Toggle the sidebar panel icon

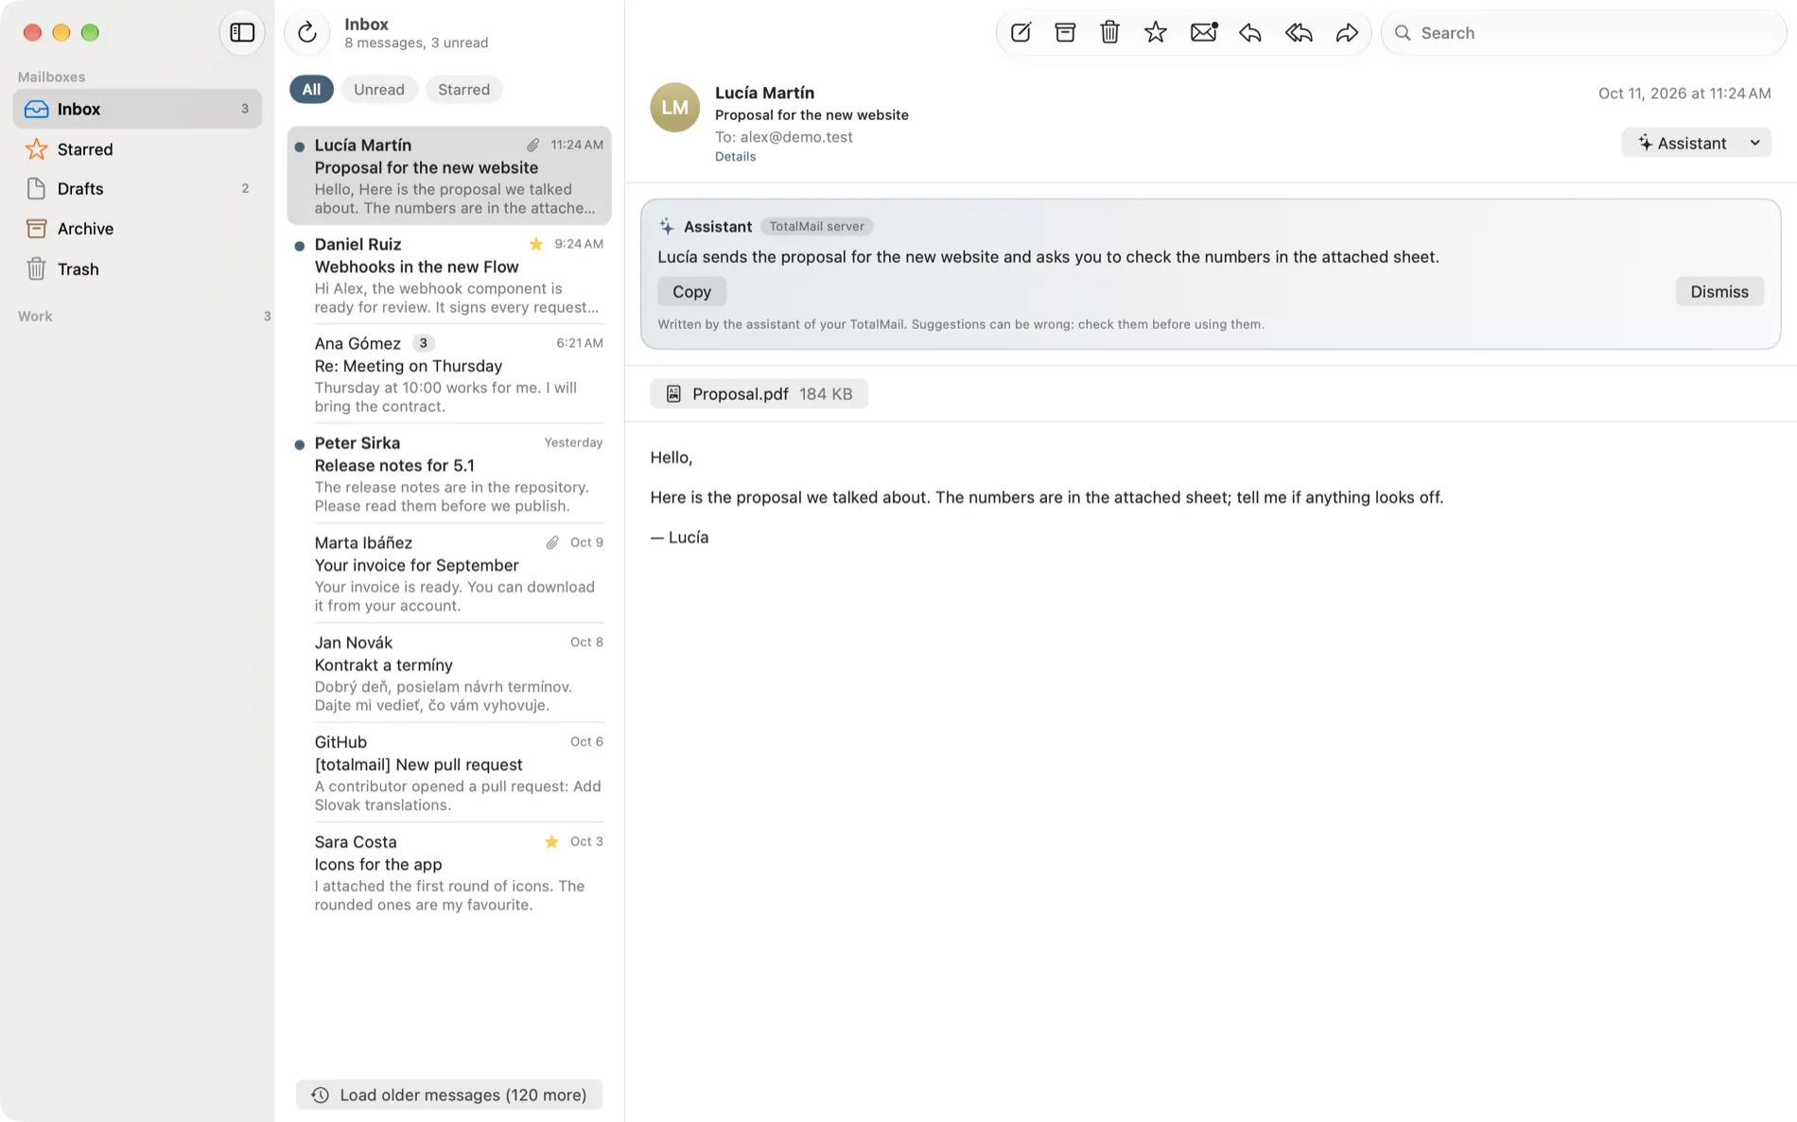click(x=242, y=32)
